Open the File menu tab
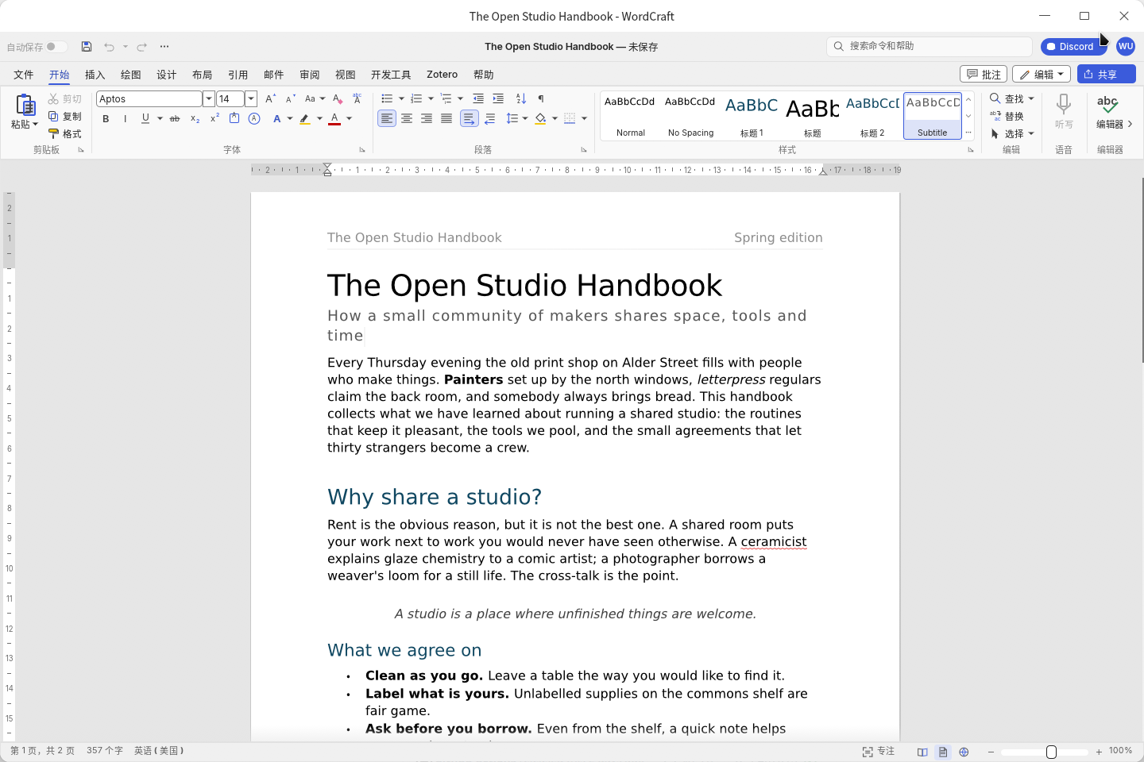Viewport: 1144px width, 762px height. 24,75
